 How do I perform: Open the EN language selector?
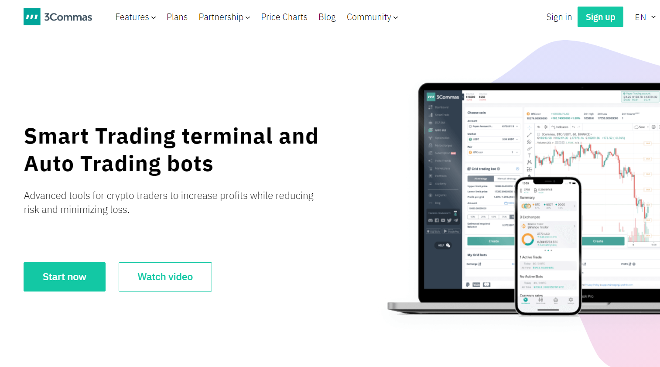[x=645, y=17]
